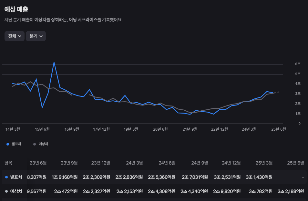The height and width of the screenshot is (201, 308).
Task: Click the 16년 9월 chart axis label
Action: pyautogui.click(x=72, y=129)
